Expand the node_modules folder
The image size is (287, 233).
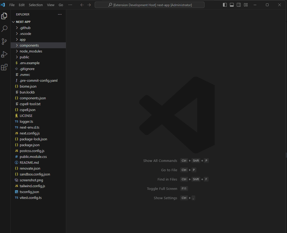click(38, 51)
